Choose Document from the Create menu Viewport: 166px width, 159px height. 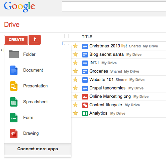click(x=38, y=70)
